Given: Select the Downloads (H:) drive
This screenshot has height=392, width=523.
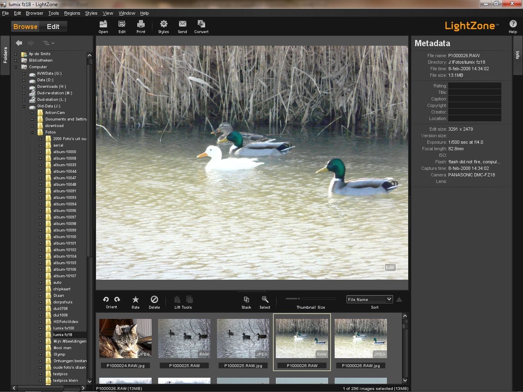Looking at the screenshot, I should [x=51, y=87].
